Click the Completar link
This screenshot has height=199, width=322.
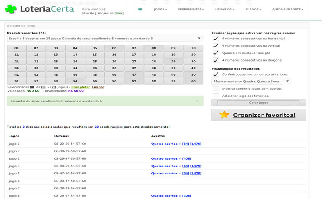[81, 87]
